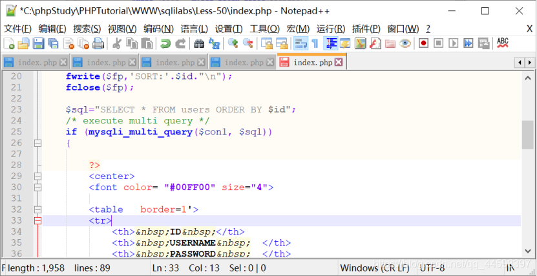
Task: Run macro multiple times icon
Action: 469,43
